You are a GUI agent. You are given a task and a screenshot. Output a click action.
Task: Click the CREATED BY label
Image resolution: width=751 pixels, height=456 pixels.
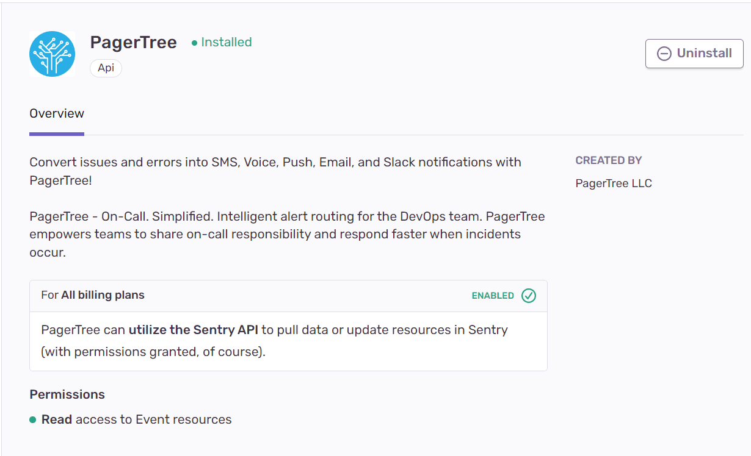(x=609, y=160)
